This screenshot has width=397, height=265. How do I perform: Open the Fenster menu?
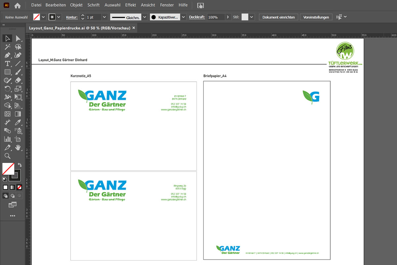coord(167,5)
